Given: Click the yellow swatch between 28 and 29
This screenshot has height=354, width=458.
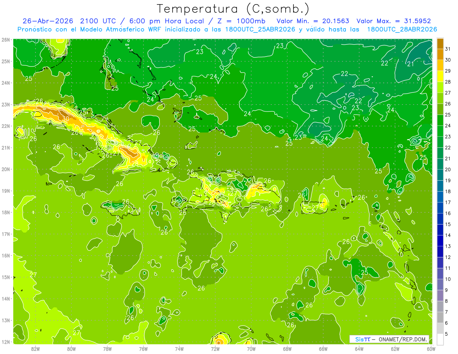Looking at the screenshot, I should pyautogui.click(x=440, y=76).
